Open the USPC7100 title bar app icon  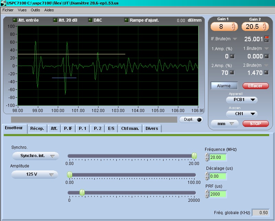coord(3,3)
